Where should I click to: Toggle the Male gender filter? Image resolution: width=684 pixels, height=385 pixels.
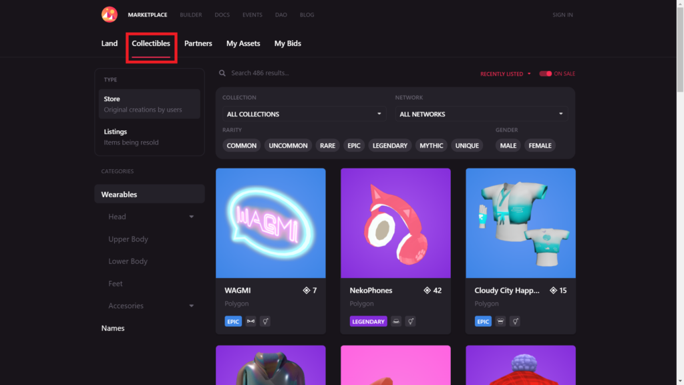pyautogui.click(x=508, y=145)
